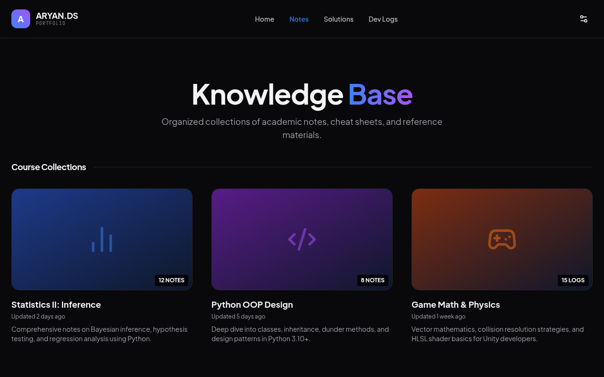604x377 pixels.
Task: Click the 12 NOTES badge
Action: coord(171,280)
